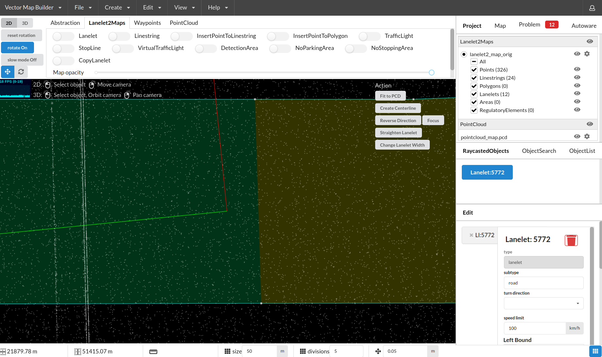
Task: Select the pan/move tool icon
Action: (x=8, y=72)
